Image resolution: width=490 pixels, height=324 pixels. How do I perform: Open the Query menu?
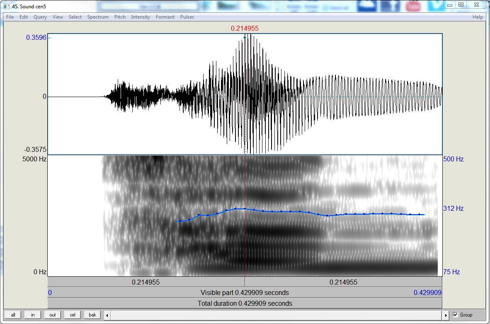pos(40,17)
